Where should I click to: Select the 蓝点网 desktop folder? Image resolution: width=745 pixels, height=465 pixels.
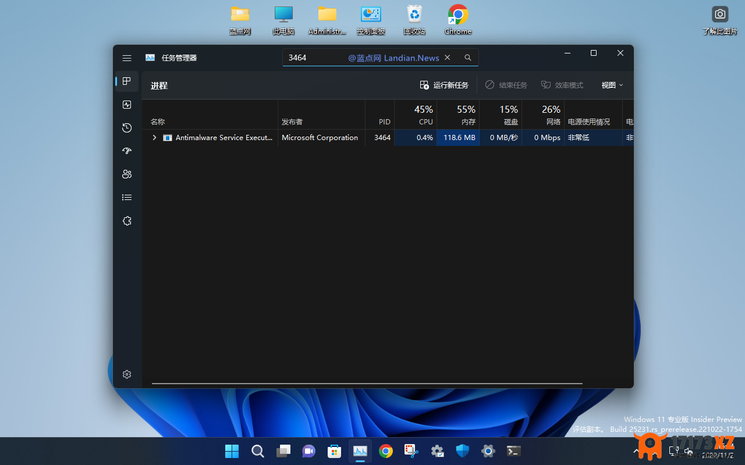tap(240, 20)
